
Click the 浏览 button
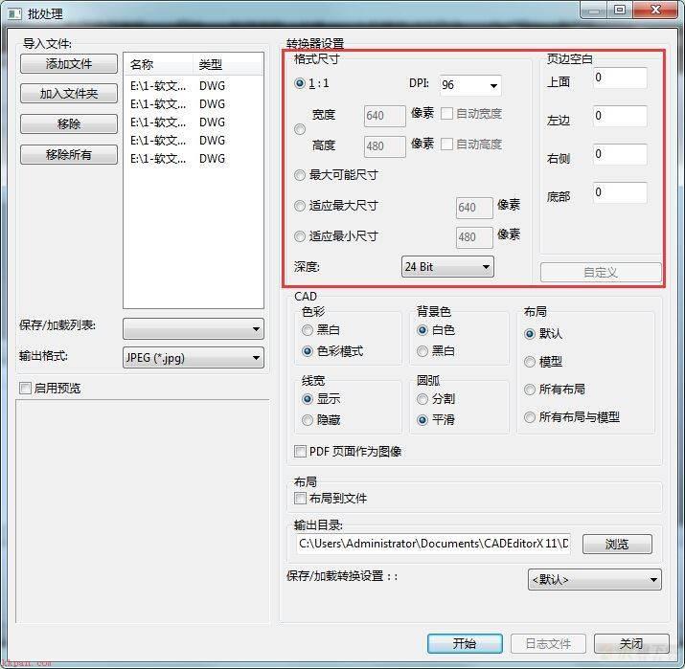pyautogui.click(x=617, y=545)
